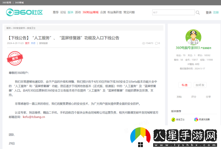Open the 众测 nav item

pyautogui.click(x=103, y=12)
